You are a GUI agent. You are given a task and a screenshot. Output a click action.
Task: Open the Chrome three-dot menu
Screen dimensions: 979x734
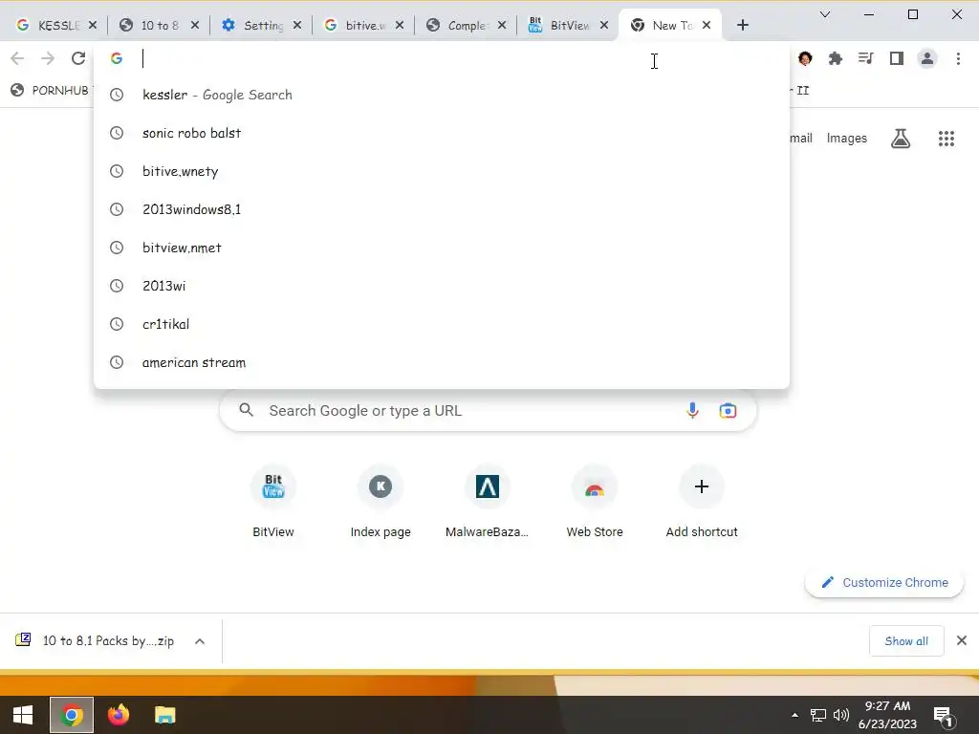coord(958,58)
